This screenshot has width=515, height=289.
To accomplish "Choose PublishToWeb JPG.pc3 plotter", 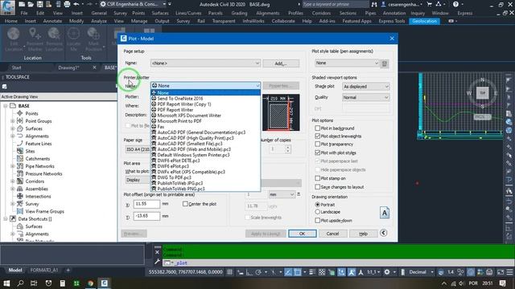I will click(180, 183).
